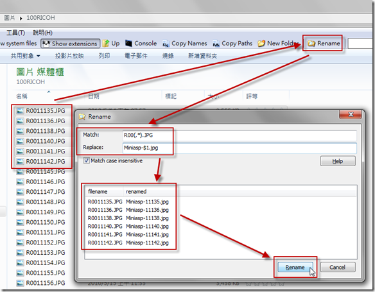Toggle Match case insensitive checkbox
Image resolution: width=375 pixels, height=292 pixels.
[x=86, y=160]
